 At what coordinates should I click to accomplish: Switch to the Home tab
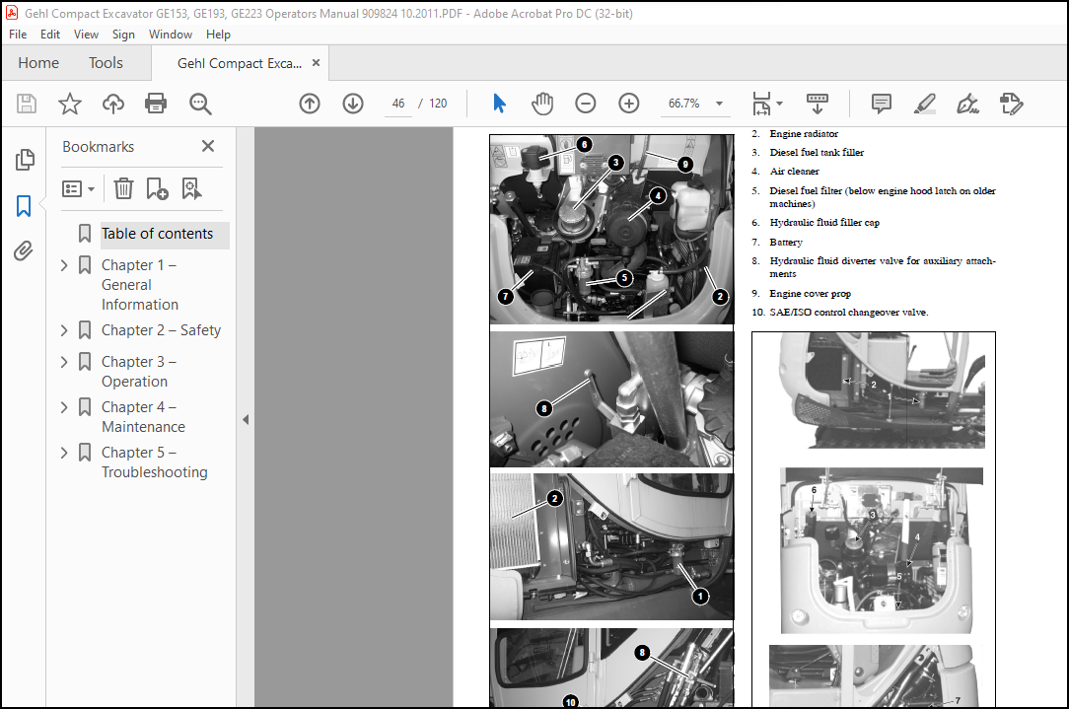[38, 63]
